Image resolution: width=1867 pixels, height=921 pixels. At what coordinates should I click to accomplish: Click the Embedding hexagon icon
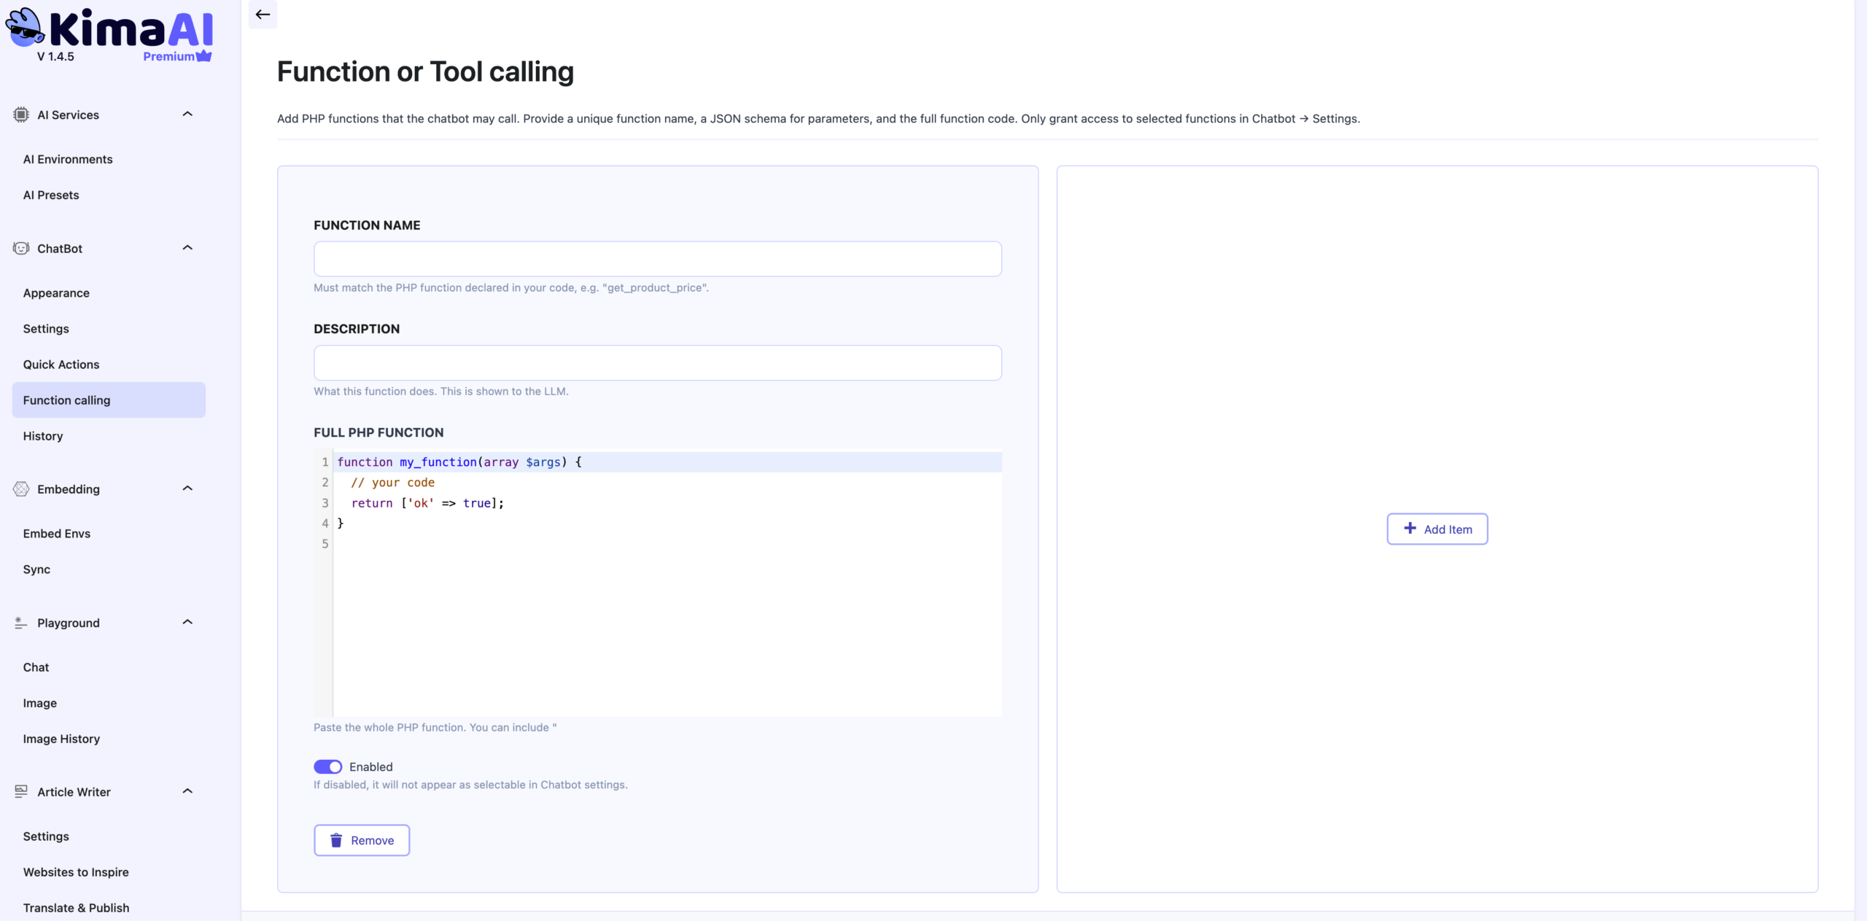pos(20,489)
